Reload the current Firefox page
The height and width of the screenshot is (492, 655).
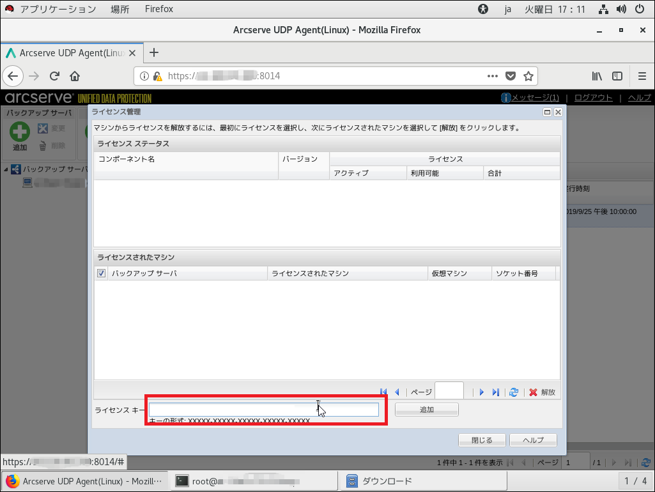pyautogui.click(x=54, y=76)
